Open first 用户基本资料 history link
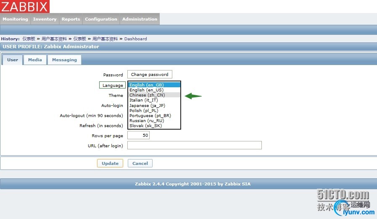This screenshot has width=377, height=219. [x=54, y=39]
